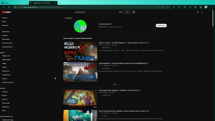Click the read aloud icon in address bar
This screenshot has height=121, width=215.
pyautogui.click(x=163, y=7)
